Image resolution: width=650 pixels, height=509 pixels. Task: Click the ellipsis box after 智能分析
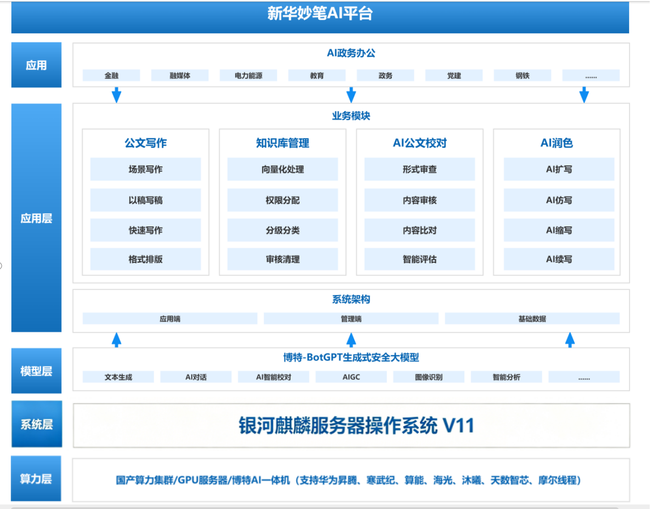(584, 377)
